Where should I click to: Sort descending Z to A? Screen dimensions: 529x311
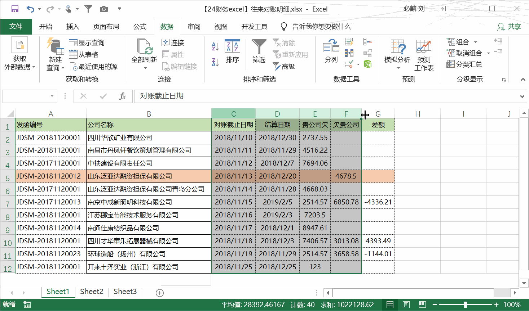point(215,62)
